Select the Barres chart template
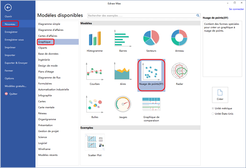The image size is (246, 168). tap(123, 41)
